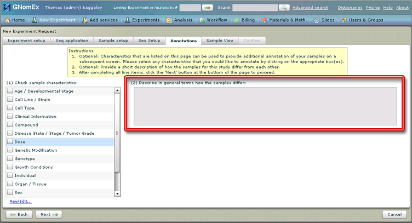Click the Materials & Meth. icon
Screen dimensions: 412x223
[264, 20]
